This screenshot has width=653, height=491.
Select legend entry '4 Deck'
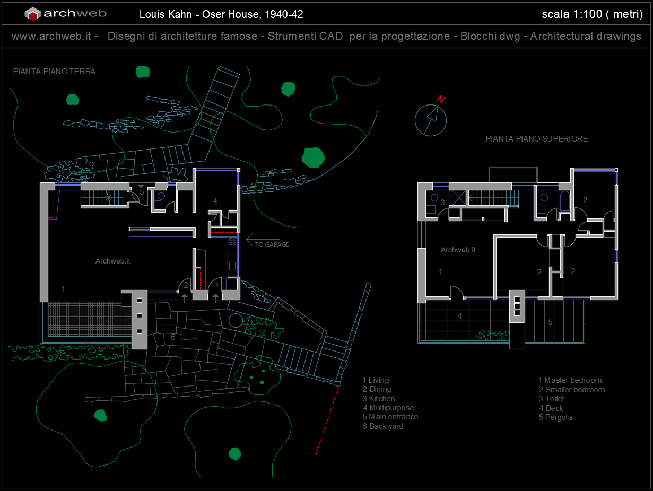coord(551,408)
